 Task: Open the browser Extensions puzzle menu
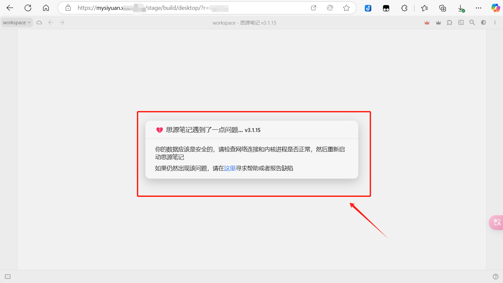pos(404,8)
